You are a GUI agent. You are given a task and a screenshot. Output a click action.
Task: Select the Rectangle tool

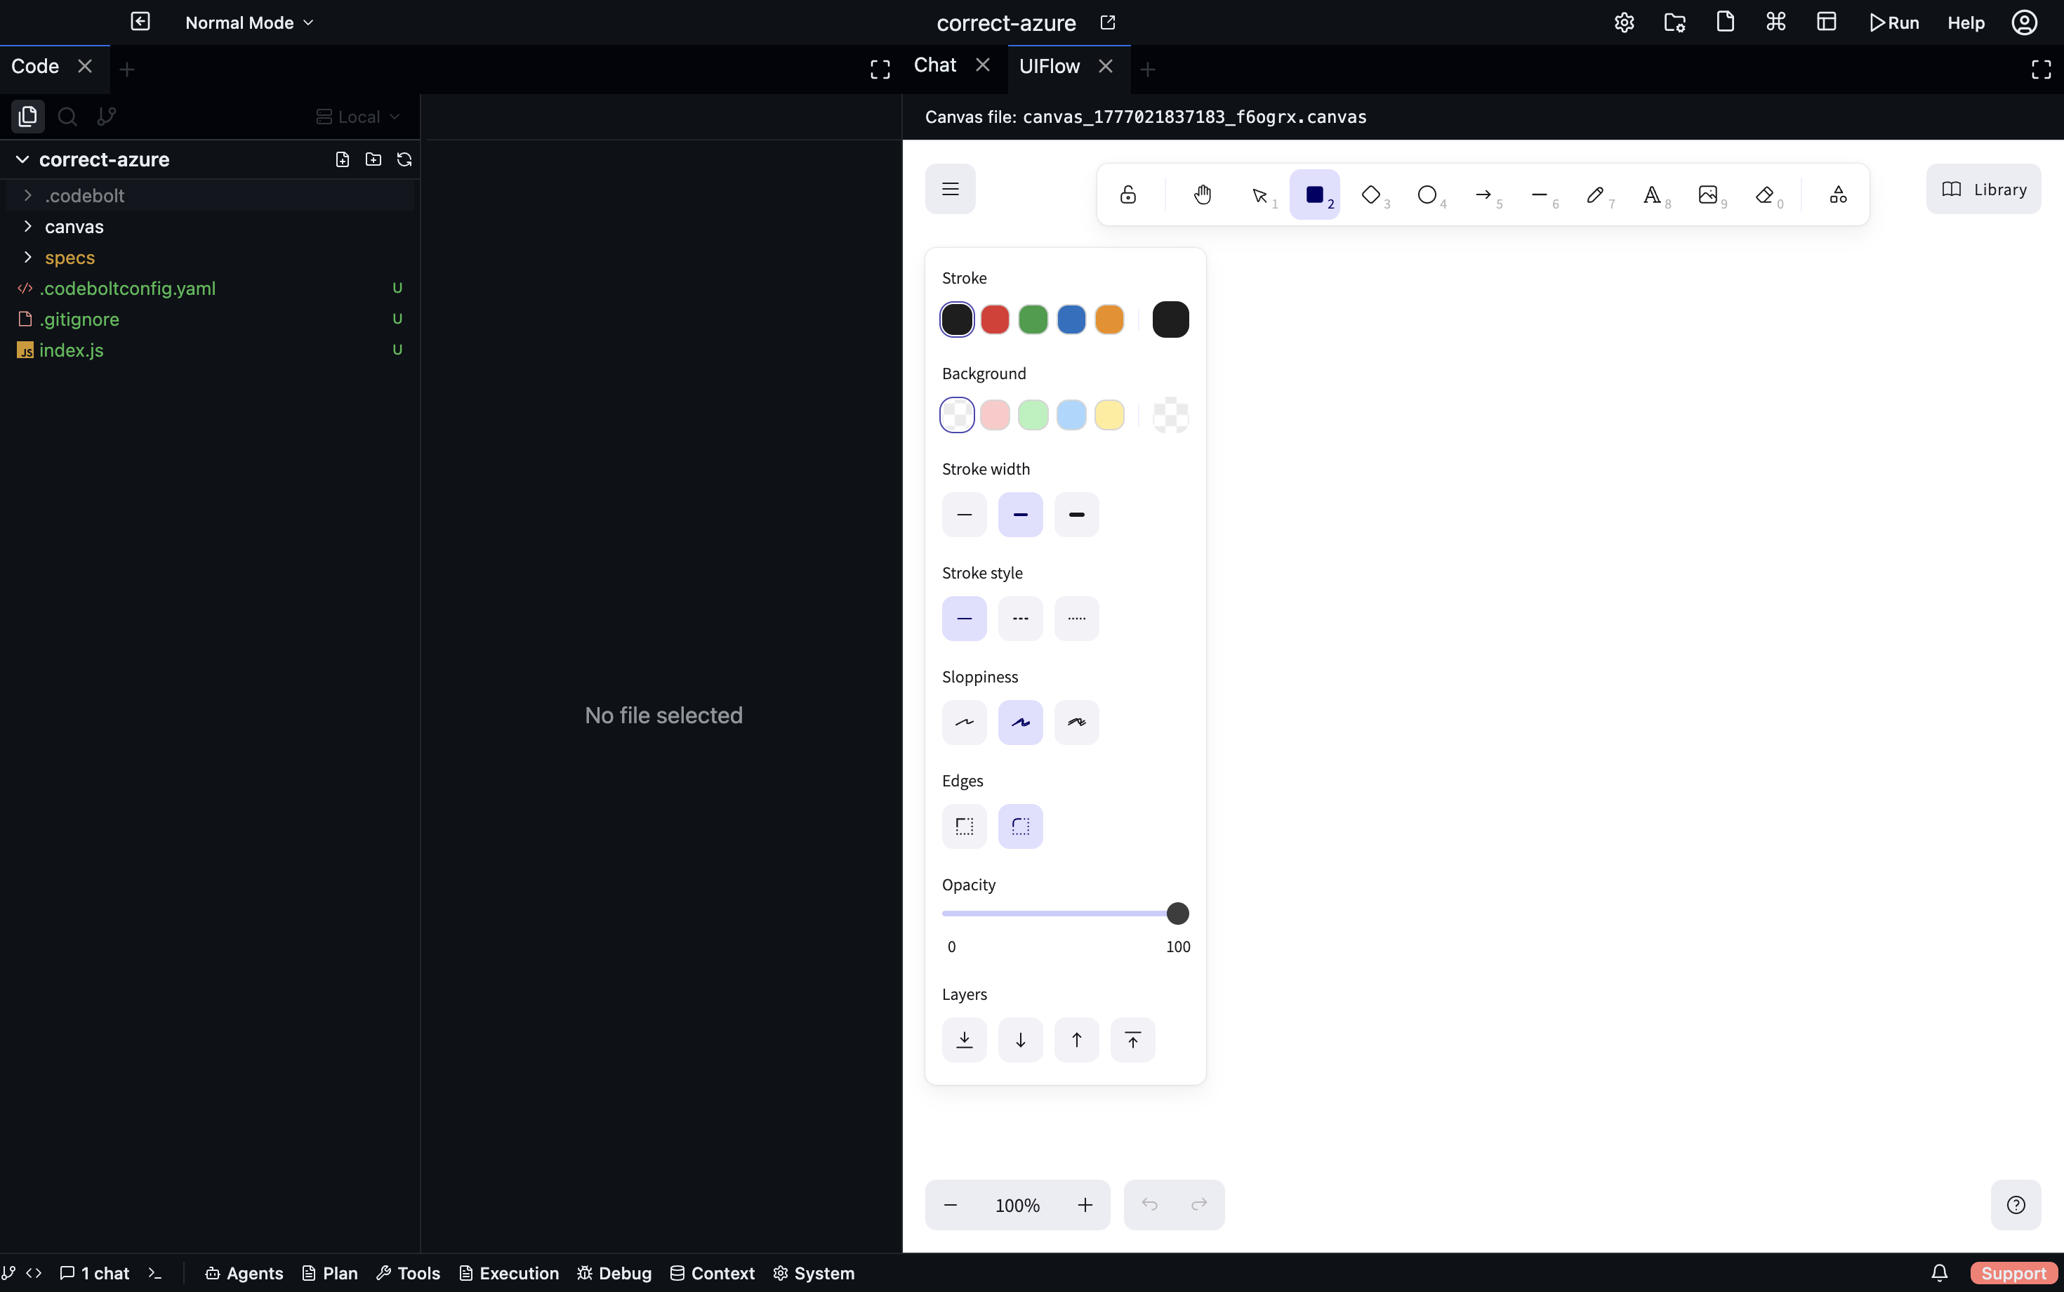point(1315,195)
